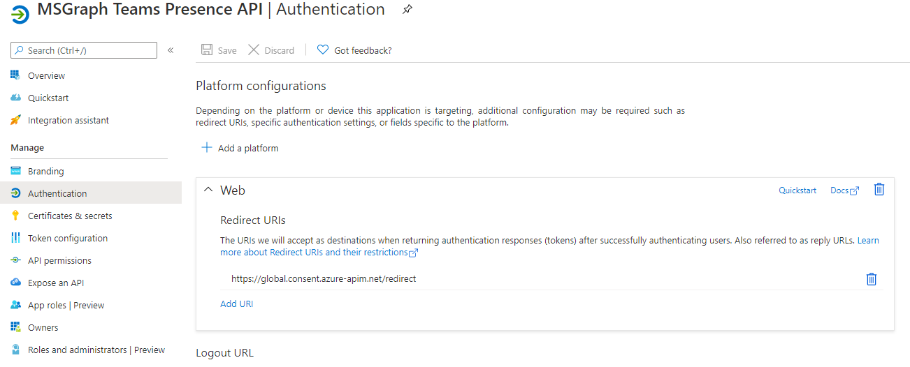Open the Docs link in Web section
Viewport: 910px width, 367px height.
(x=839, y=190)
